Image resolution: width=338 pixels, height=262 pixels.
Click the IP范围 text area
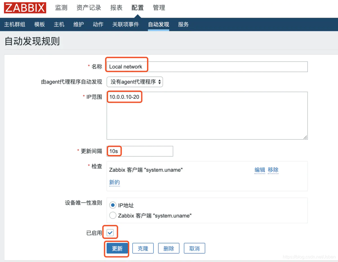[x=207, y=116]
